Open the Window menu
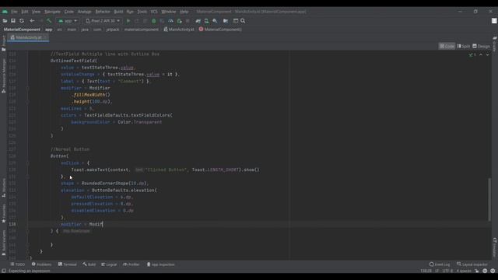 pos(169,12)
